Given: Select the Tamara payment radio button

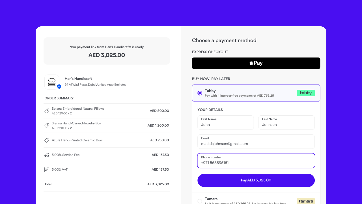Looking at the screenshot, I should click(200, 201).
